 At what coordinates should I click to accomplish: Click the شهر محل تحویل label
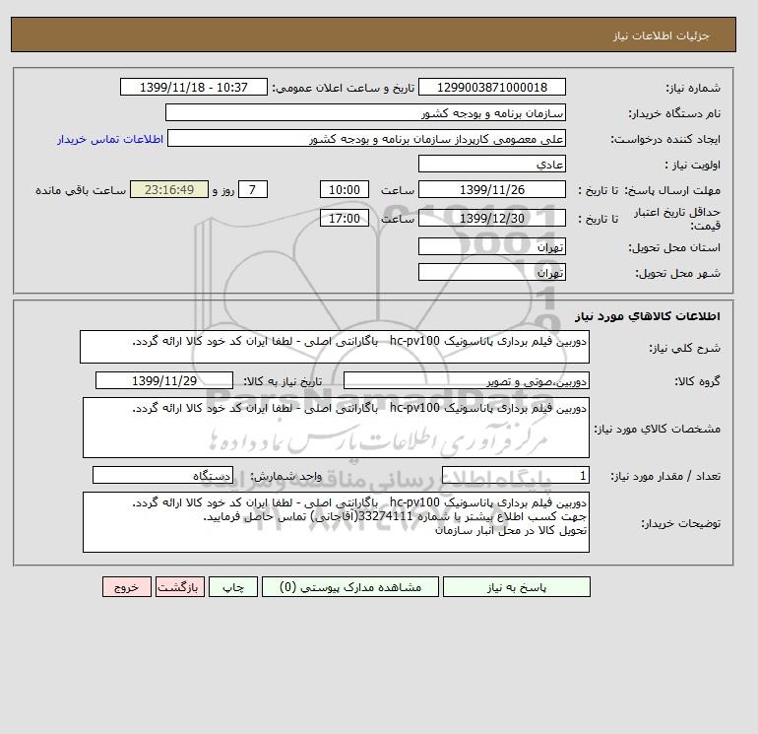tap(677, 273)
